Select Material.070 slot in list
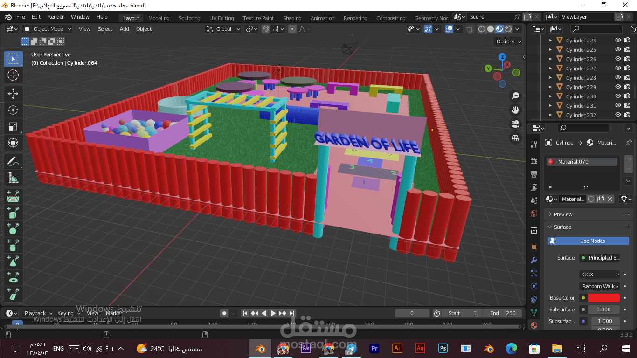The height and width of the screenshot is (358, 637). pyautogui.click(x=582, y=162)
